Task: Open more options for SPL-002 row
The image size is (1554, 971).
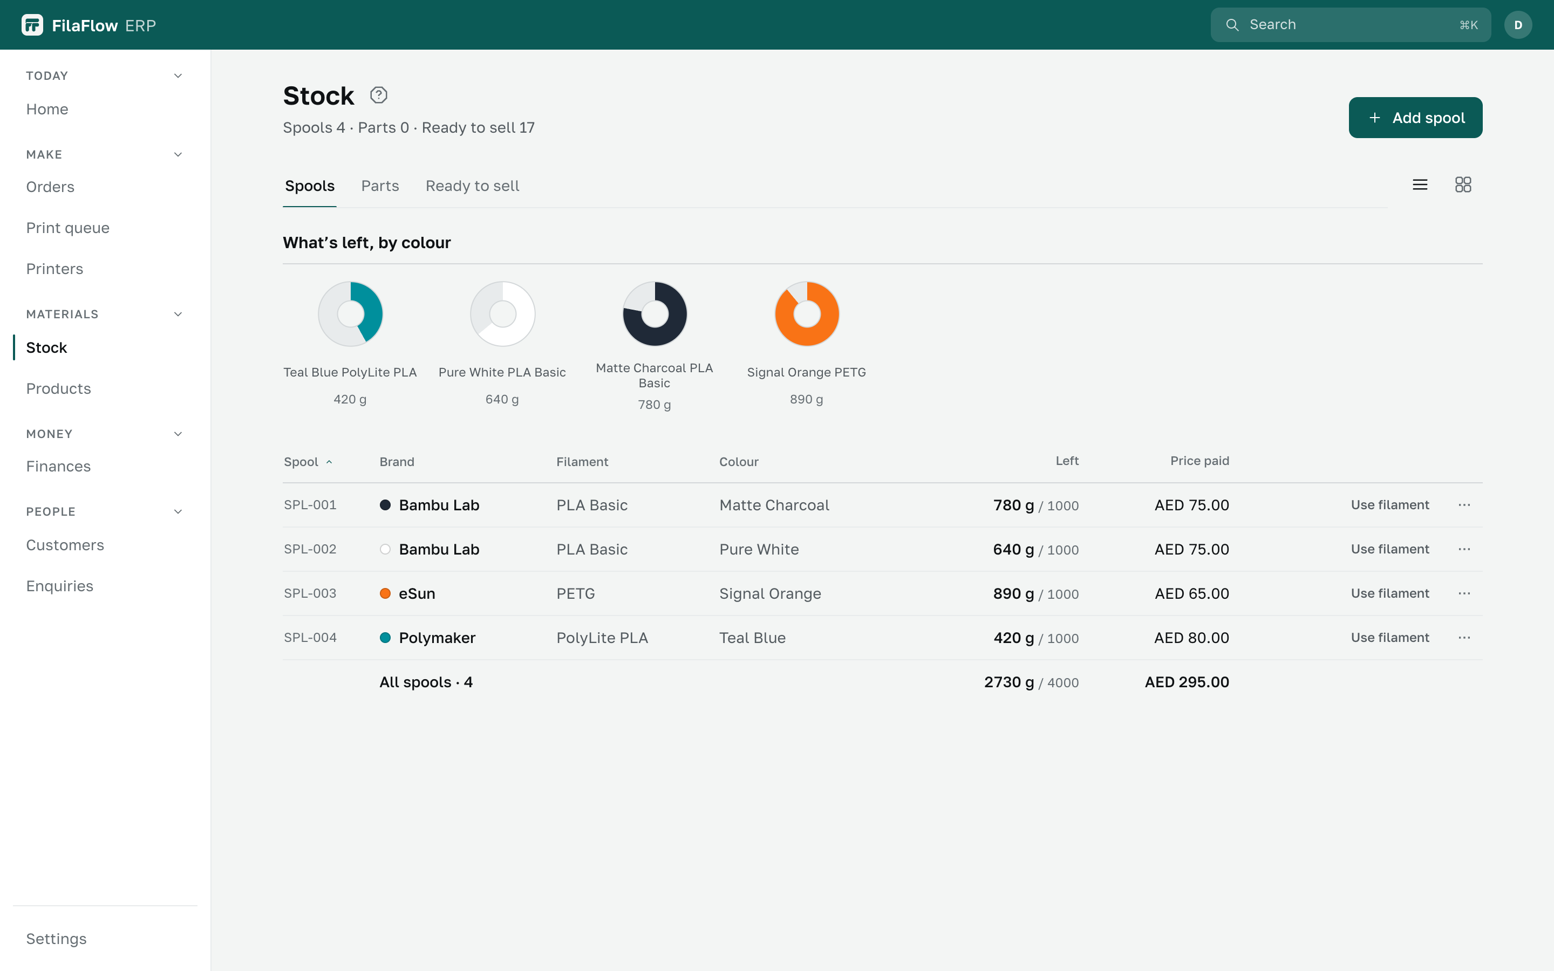Action: click(x=1464, y=549)
